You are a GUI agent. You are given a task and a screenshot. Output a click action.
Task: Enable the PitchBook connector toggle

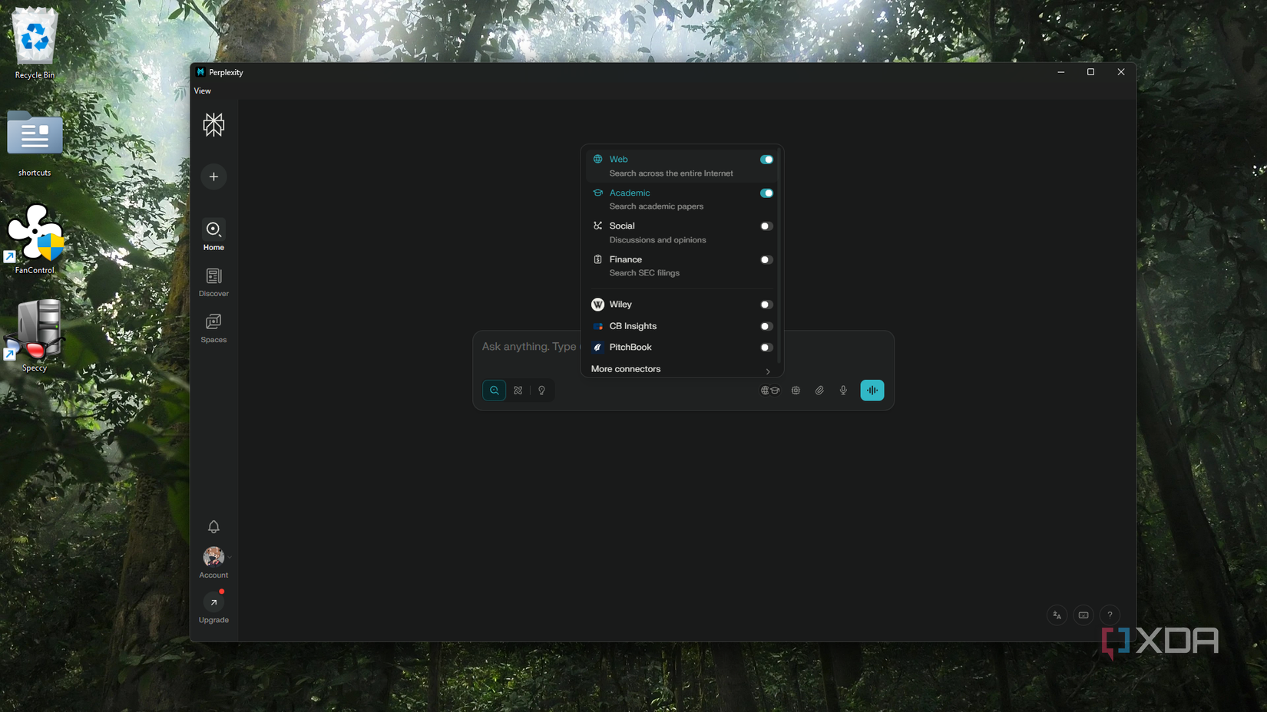(x=766, y=348)
